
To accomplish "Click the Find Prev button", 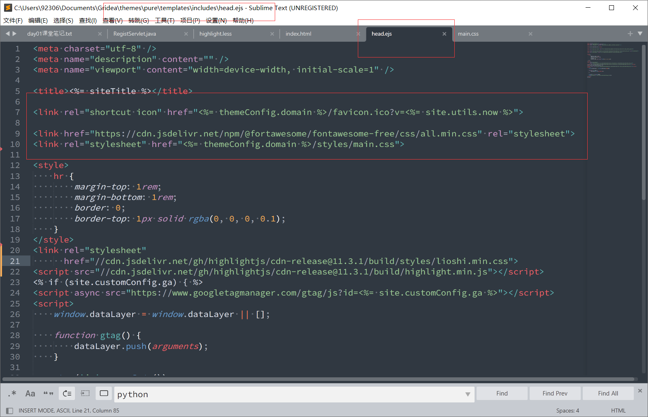I will tap(555, 394).
